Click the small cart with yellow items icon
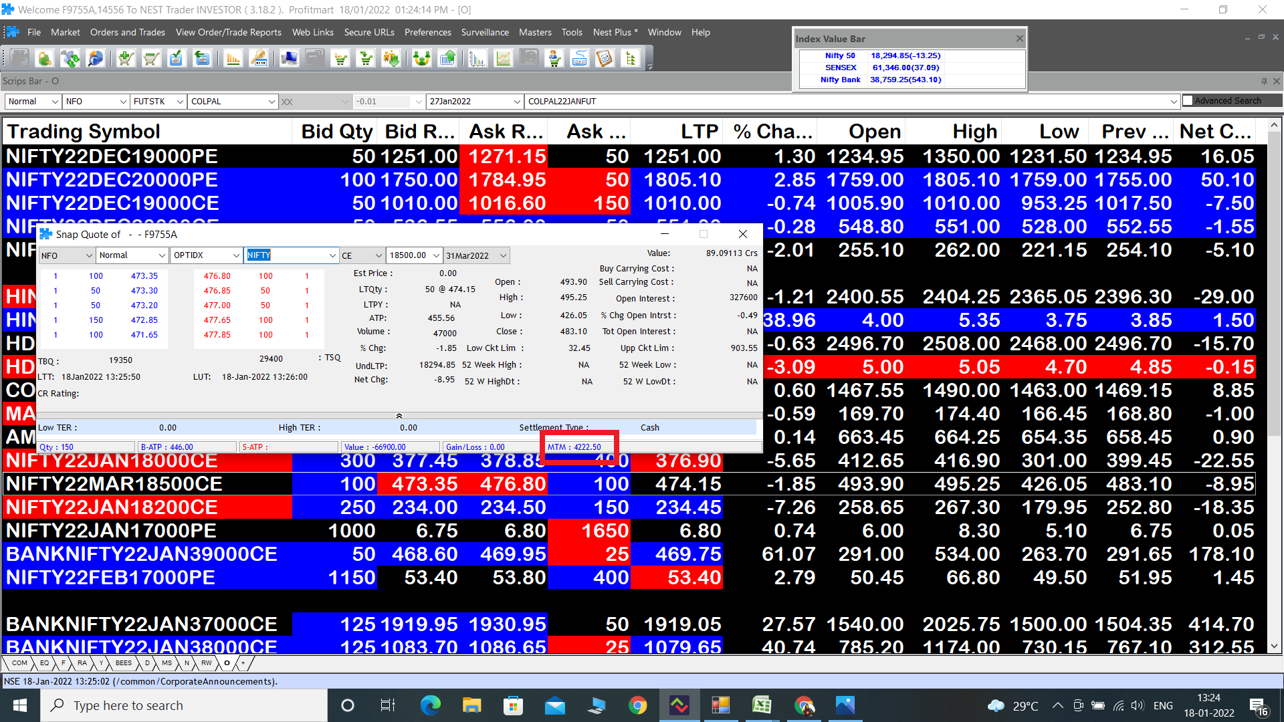 click(x=341, y=59)
